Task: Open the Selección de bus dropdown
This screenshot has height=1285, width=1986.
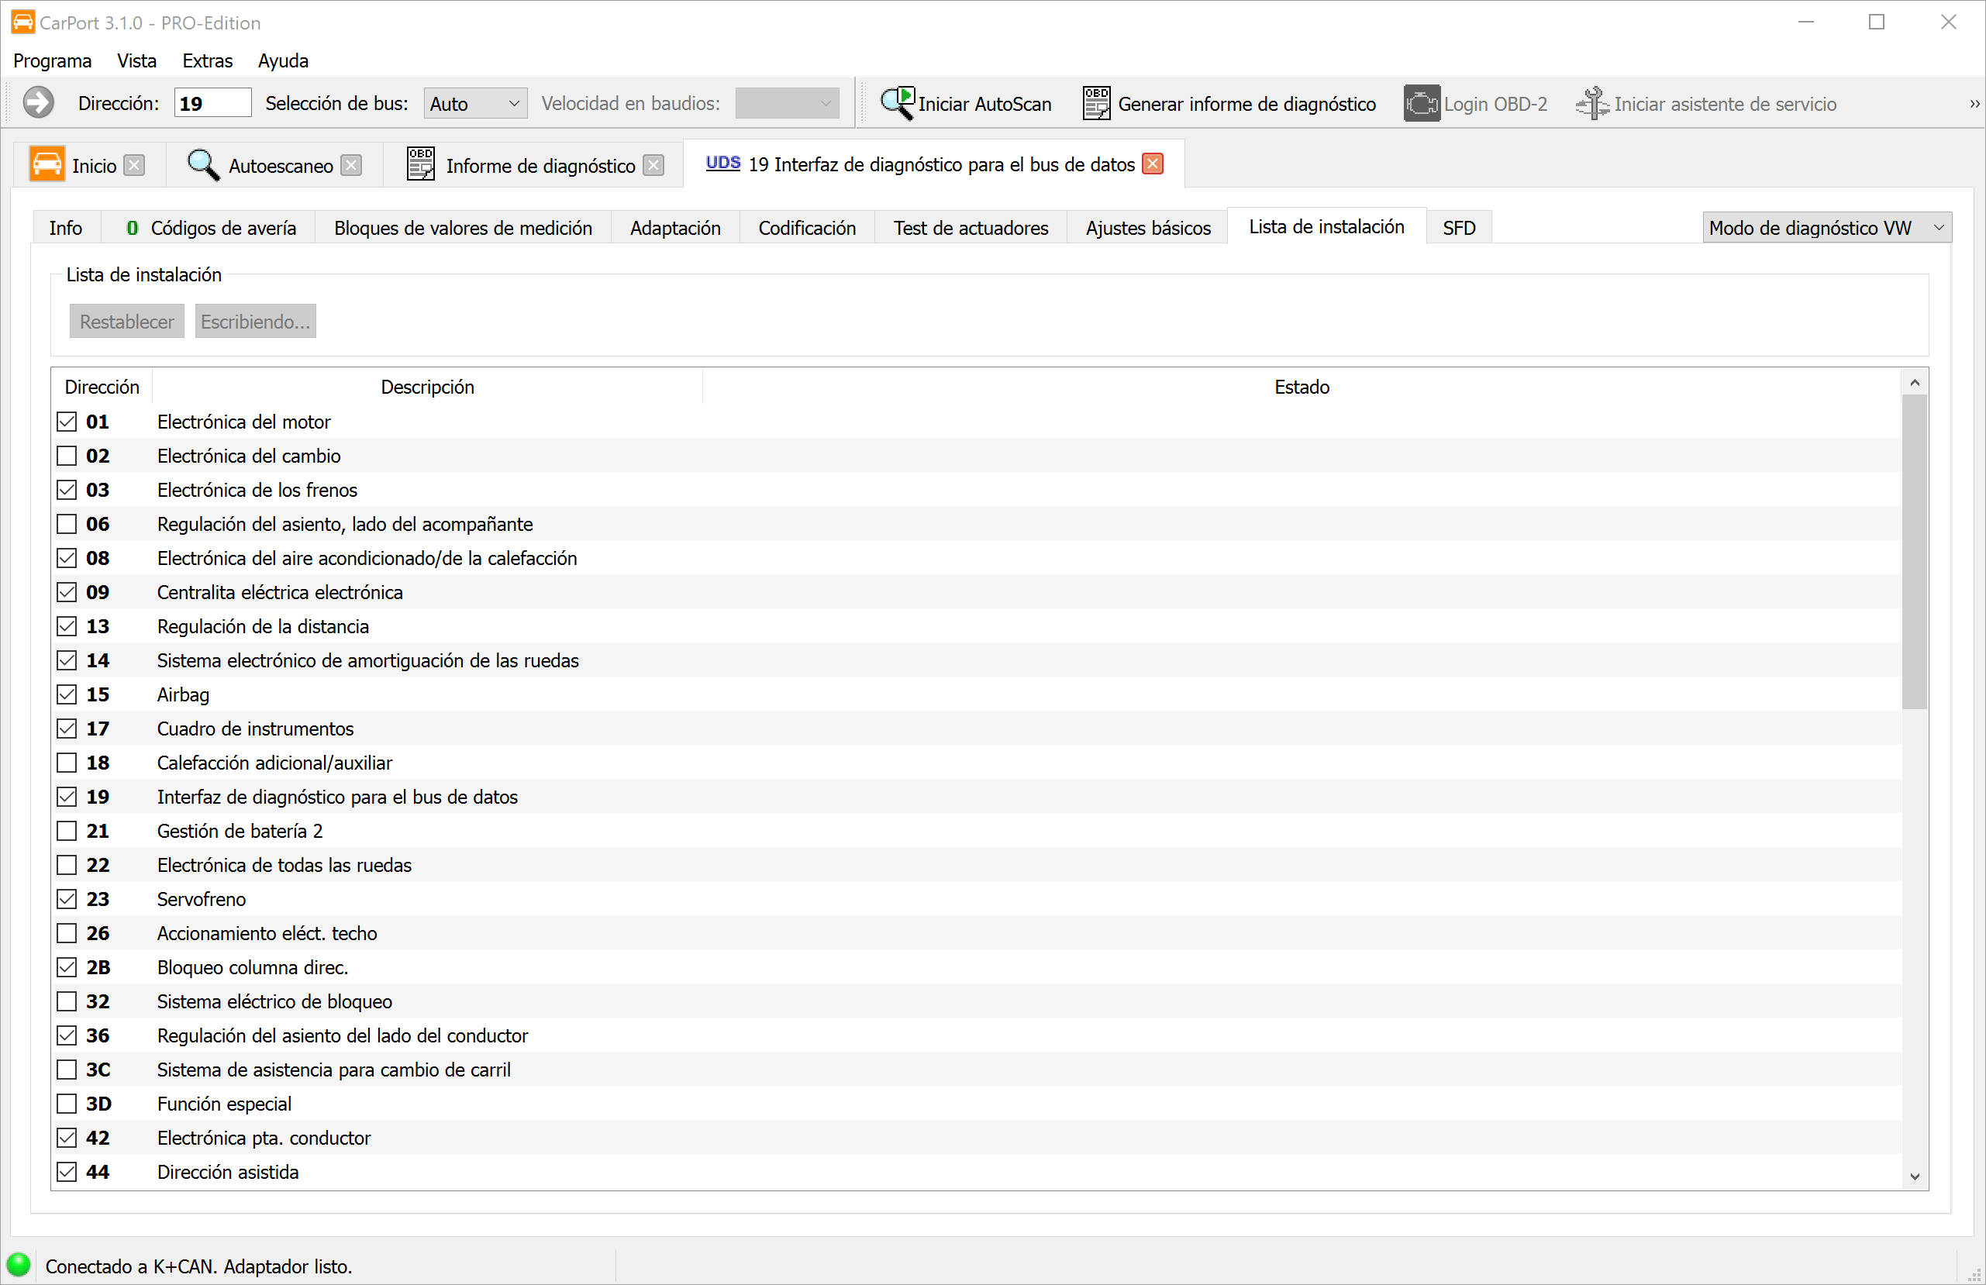Action: 475,104
